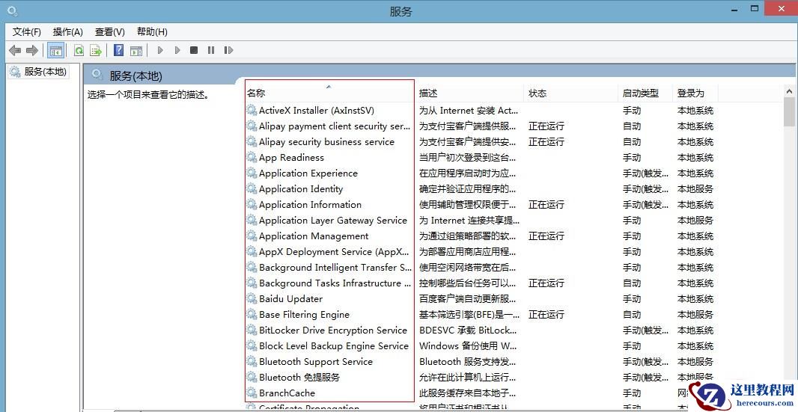Toggle the show/hide console tree icon
798x412 pixels.
click(x=56, y=50)
